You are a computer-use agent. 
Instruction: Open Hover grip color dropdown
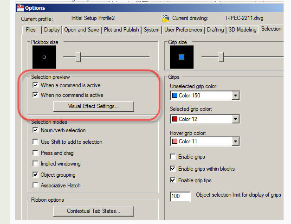tap(235, 141)
